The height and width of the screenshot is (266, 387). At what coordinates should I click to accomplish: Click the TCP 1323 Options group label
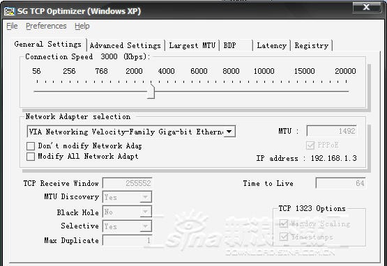[x=312, y=209]
